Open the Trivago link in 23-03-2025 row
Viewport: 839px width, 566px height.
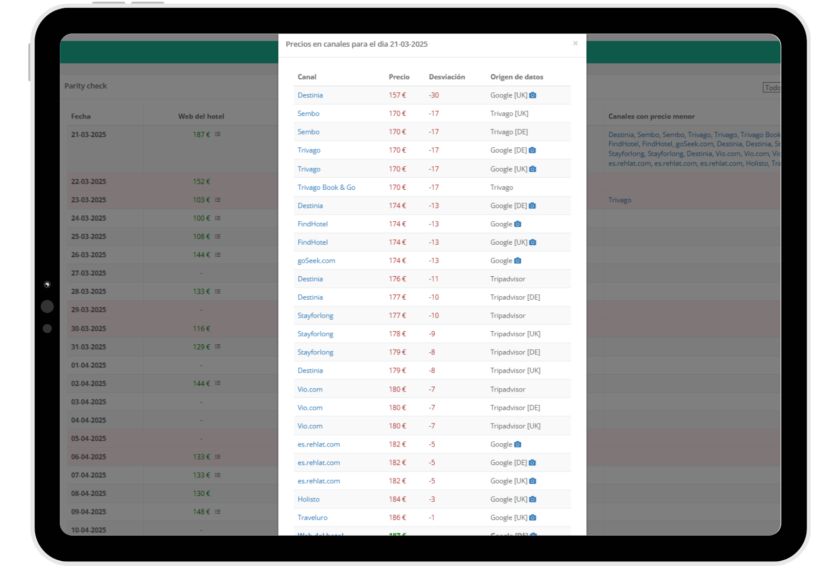620,200
